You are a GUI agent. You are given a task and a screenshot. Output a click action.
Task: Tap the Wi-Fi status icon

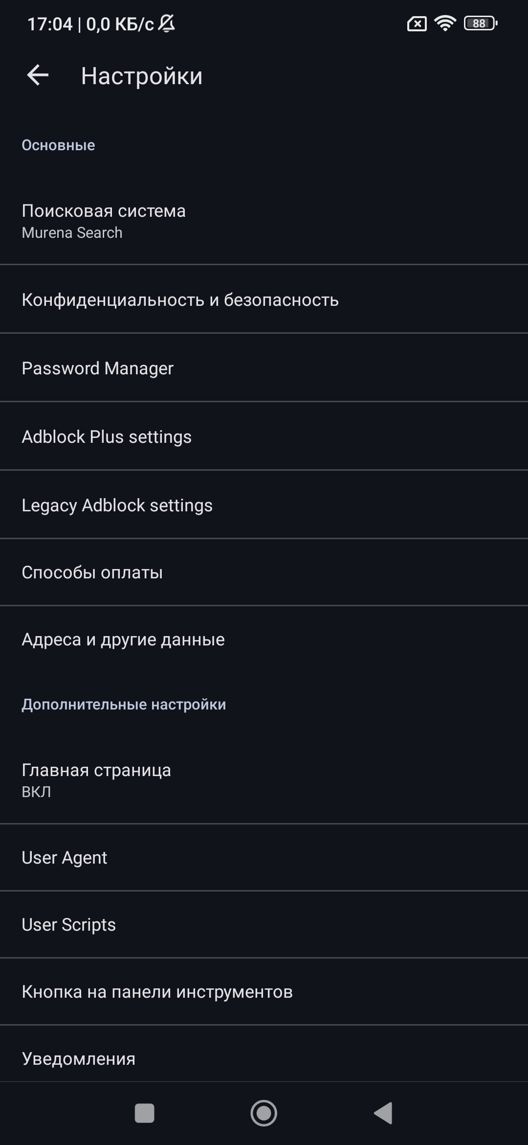pos(445,23)
